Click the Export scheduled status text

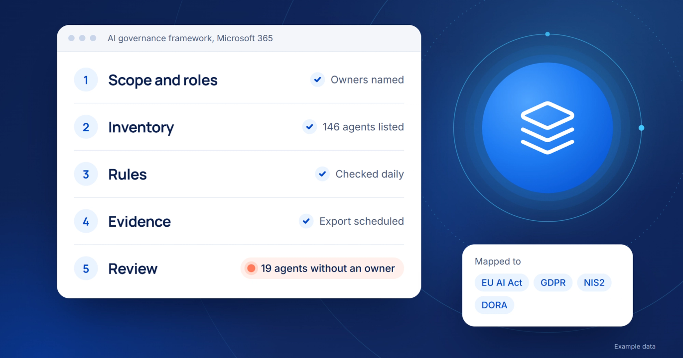pyautogui.click(x=362, y=221)
